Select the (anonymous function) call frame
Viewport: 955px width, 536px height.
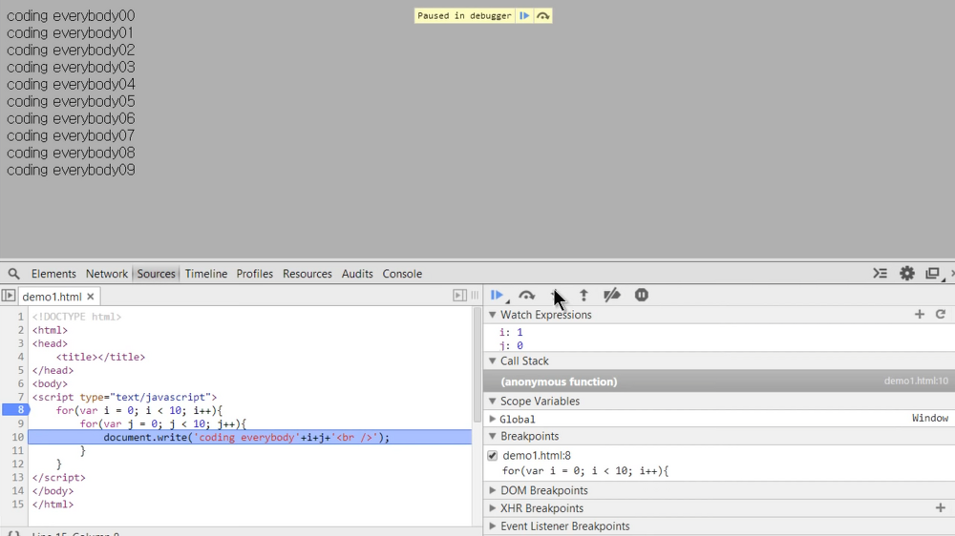point(719,381)
